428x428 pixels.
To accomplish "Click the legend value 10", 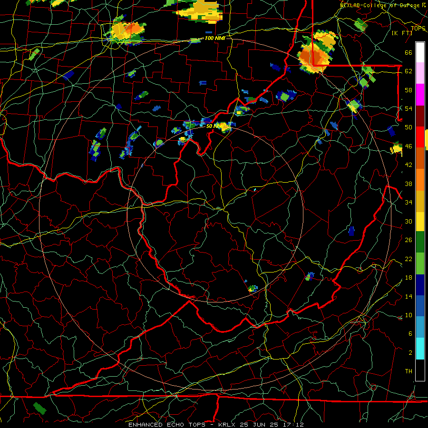I will [409, 315].
